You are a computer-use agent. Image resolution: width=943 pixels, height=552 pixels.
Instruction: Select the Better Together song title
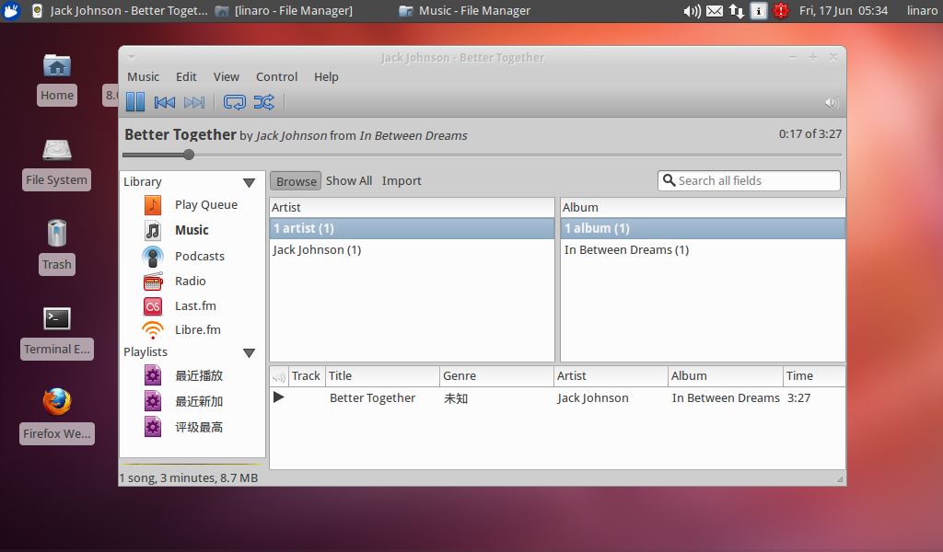[372, 398]
